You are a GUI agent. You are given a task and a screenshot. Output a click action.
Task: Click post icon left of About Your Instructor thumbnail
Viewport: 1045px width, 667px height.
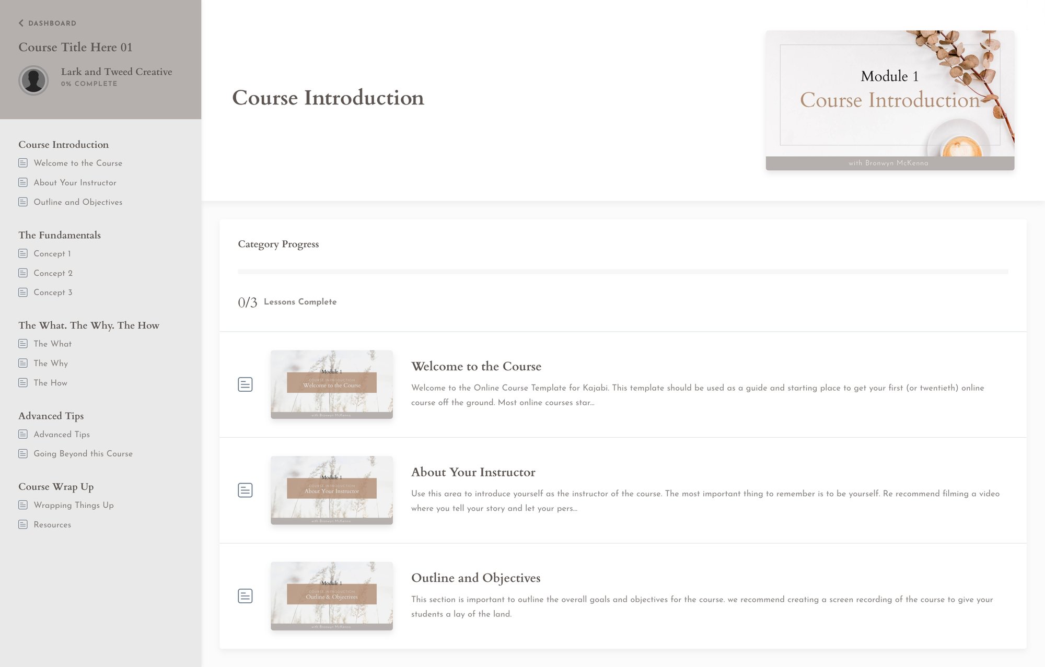coord(245,490)
